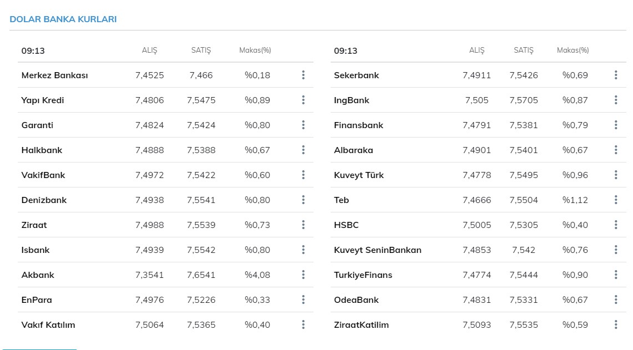Open the options menu for ZiraatKatilim

coord(615,324)
